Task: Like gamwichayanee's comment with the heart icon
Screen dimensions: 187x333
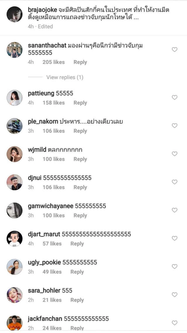Action: pos(175,210)
